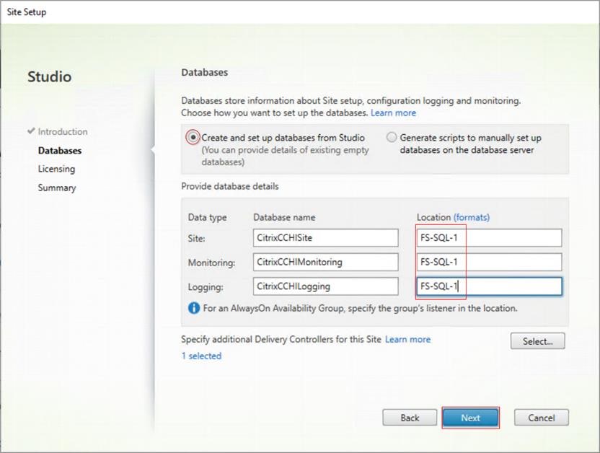This screenshot has width=600, height=453.
Task: Open Learn more about additional Delivery Controllers
Action: point(407,339)
